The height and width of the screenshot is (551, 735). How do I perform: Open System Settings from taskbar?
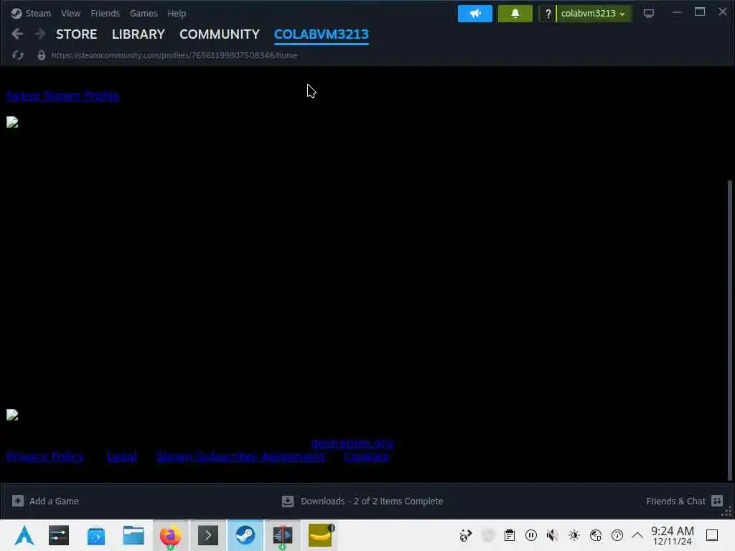pos(59,535)
